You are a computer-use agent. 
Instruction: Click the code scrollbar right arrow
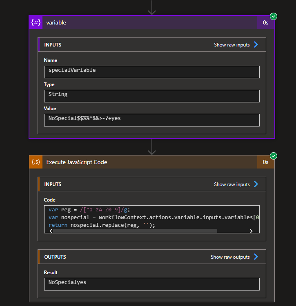click(x=251, y=231)
